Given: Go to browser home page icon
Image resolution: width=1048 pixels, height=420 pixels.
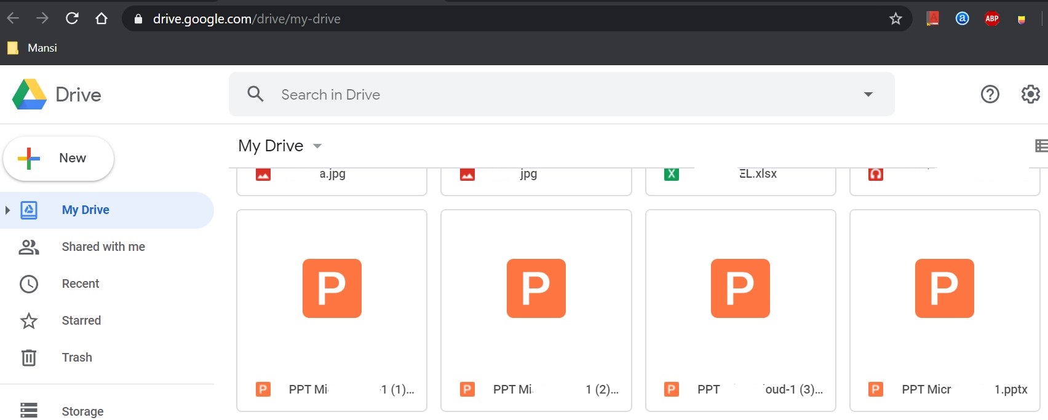Looking at the screenshot, I should [x=101, y=18].
